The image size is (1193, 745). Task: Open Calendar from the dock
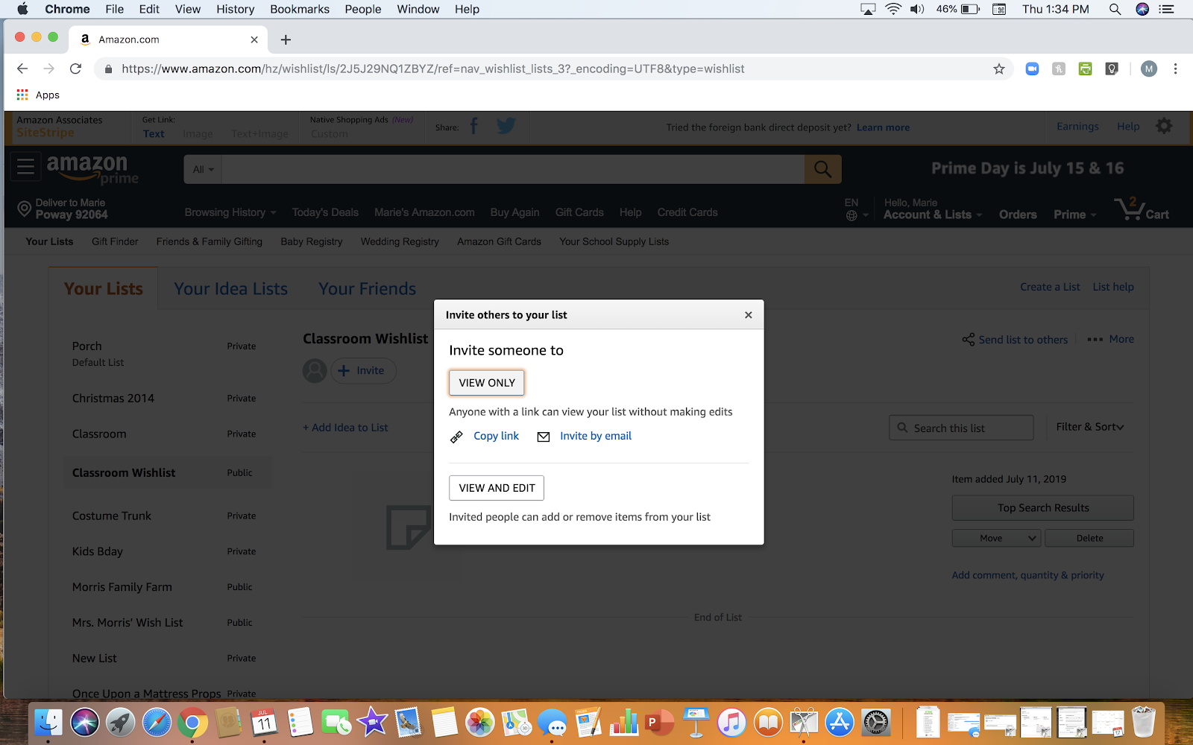264,722
